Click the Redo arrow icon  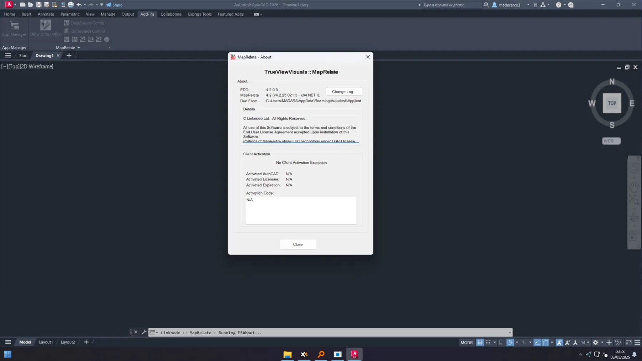(91, 5)
